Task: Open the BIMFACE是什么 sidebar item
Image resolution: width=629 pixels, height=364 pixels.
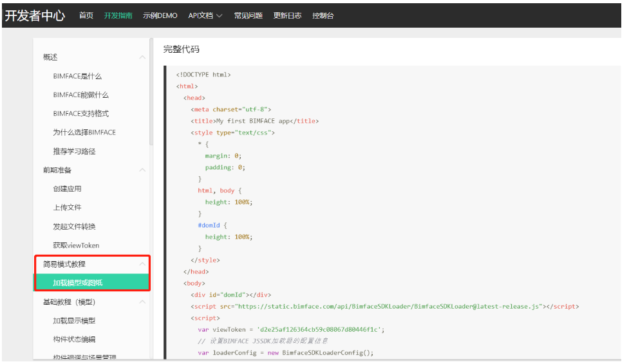Action: point(77,76)
